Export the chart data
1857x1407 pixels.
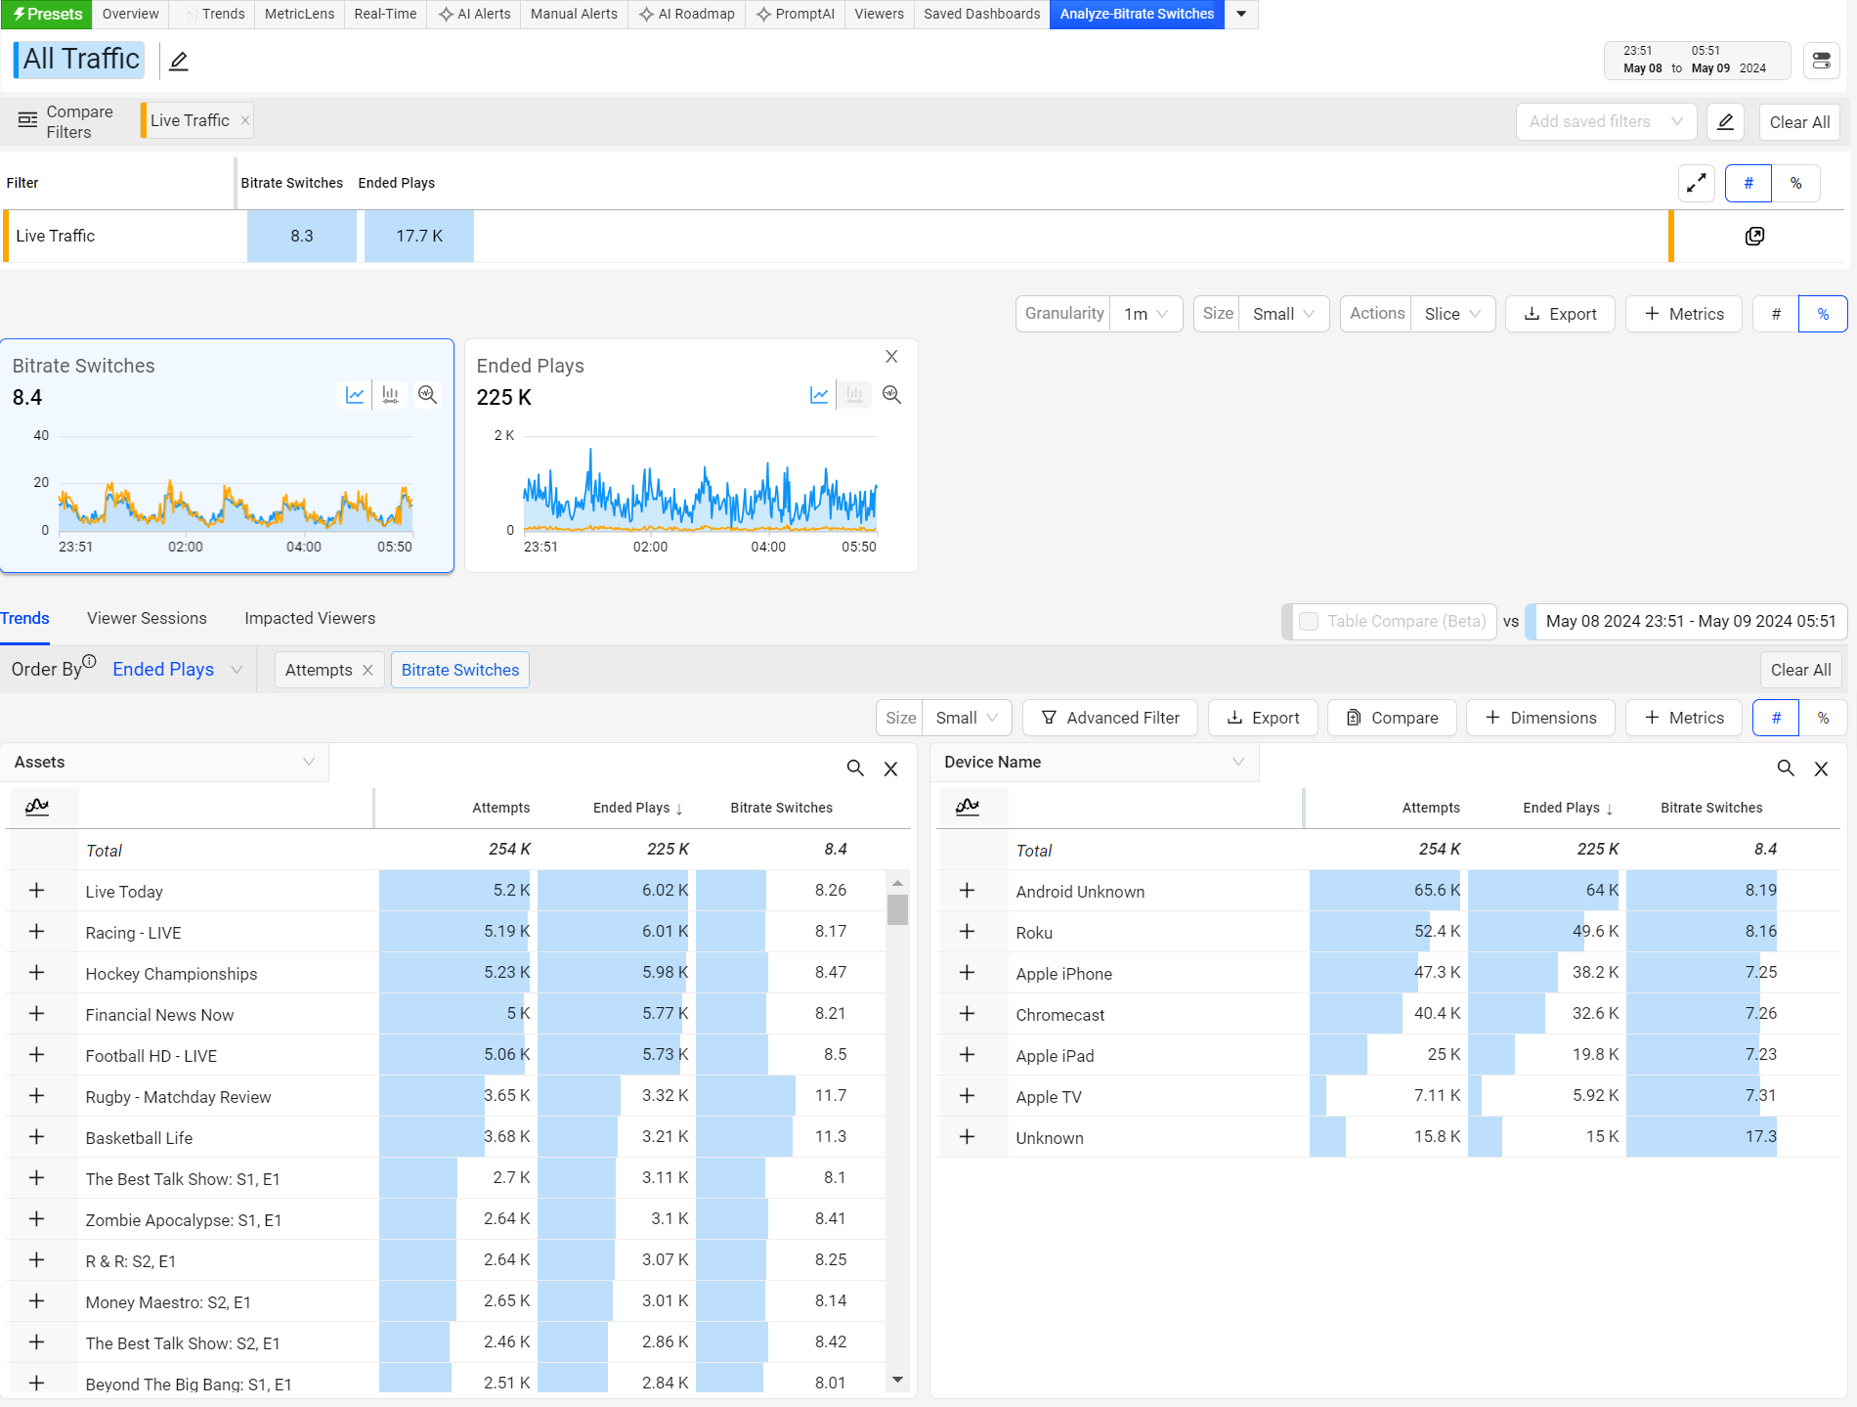pyautogui.click(x=1560, y=314)
